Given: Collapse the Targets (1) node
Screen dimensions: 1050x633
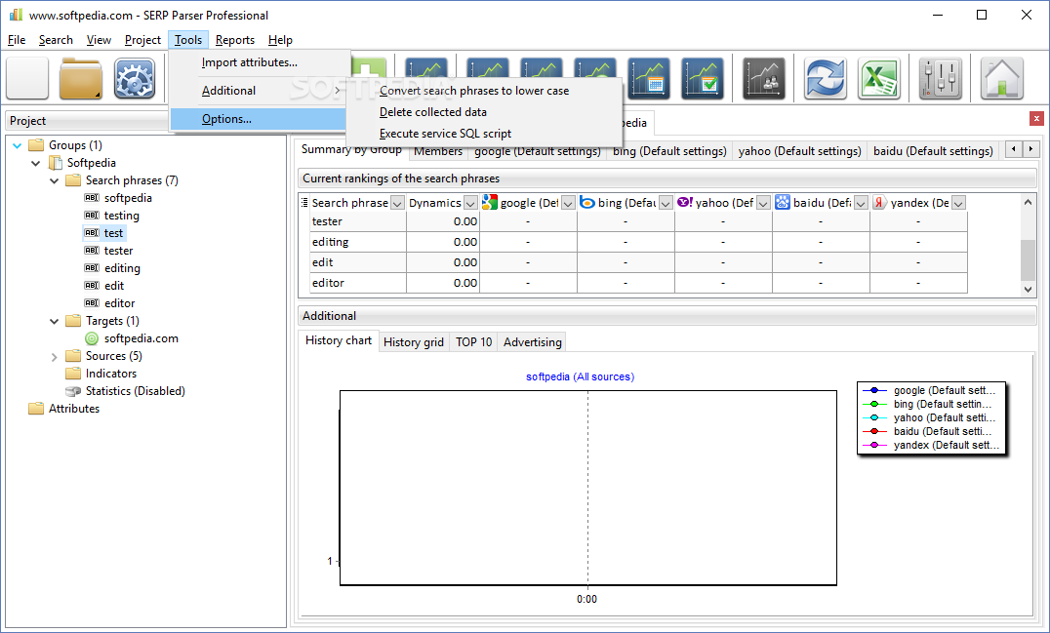Looking at the screenshot, I should coord(55,321).
